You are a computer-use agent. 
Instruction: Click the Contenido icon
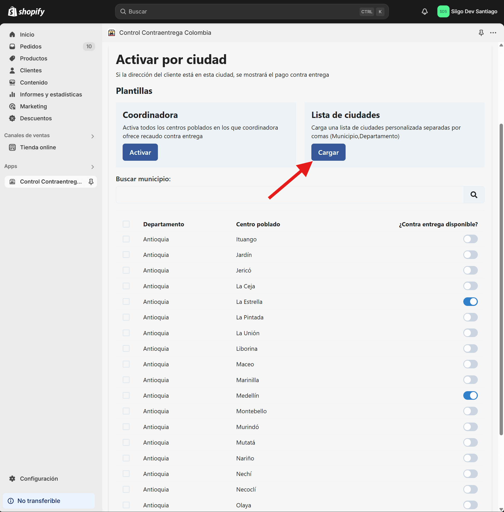(12, 82)
